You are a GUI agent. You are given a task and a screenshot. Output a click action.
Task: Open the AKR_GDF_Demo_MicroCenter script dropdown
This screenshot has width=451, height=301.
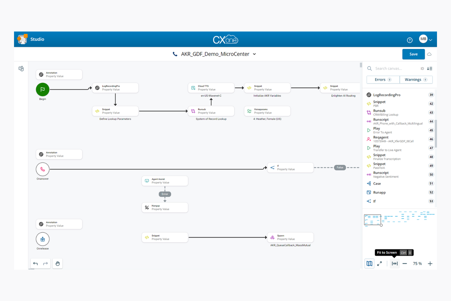(x=254, y=54)
